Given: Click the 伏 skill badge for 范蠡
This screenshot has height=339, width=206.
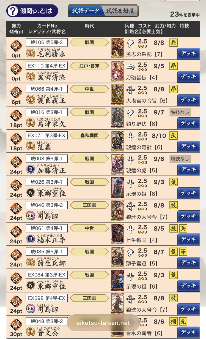Looking at the screenshot, I should tap(174, 135).
